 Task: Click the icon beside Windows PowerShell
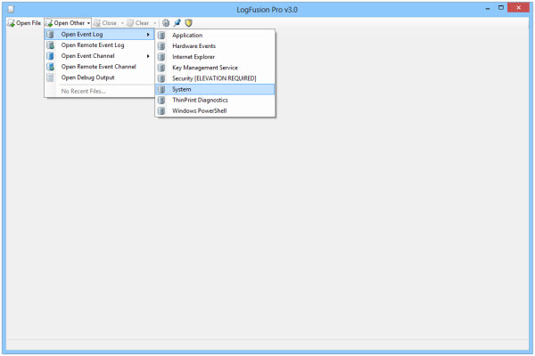point(161,110)
